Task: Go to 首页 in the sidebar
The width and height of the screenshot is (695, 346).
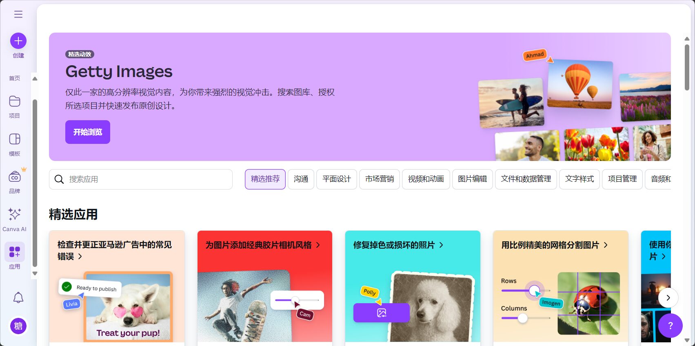Action: coord(15,78)
